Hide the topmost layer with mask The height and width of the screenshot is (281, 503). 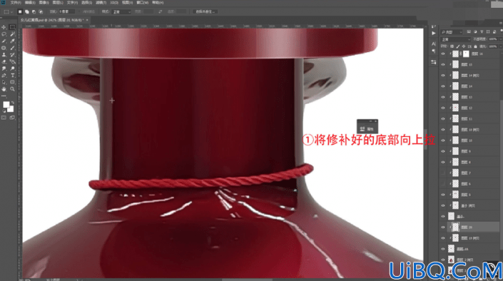(x=443, y=54)
